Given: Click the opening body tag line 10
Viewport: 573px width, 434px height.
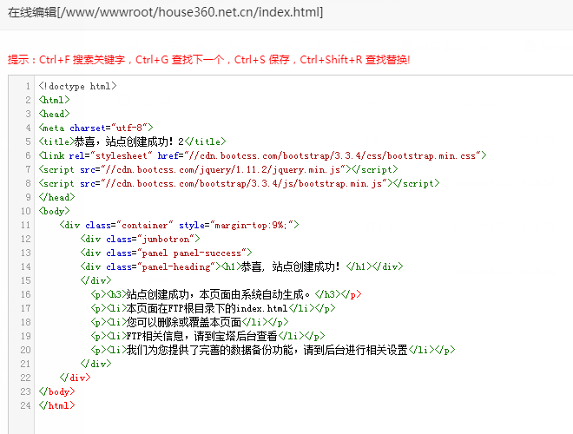Looking at the screenshot, I should [x=54, y=211].
